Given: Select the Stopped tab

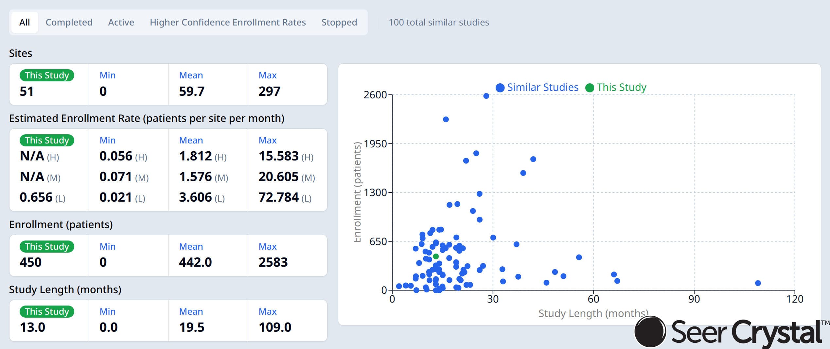Looking at the screenshot, I should click(339, 22).
